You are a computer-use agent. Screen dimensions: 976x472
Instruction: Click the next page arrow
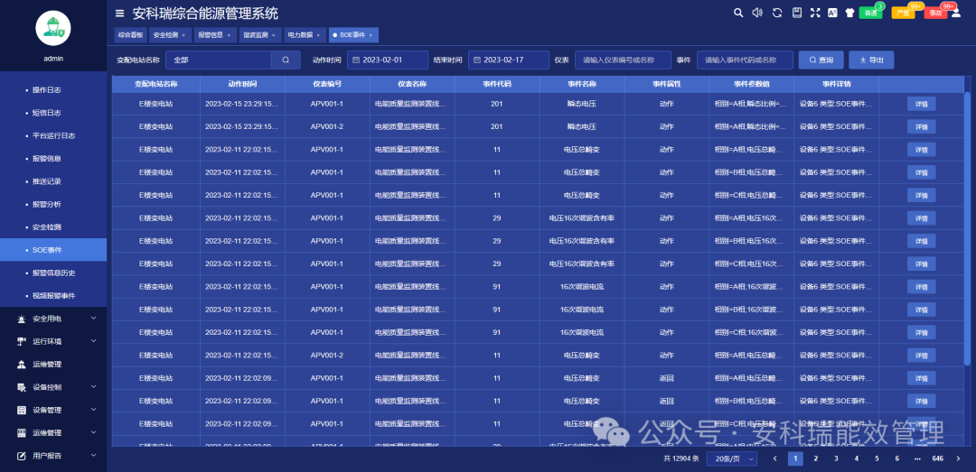coord(957,459)
